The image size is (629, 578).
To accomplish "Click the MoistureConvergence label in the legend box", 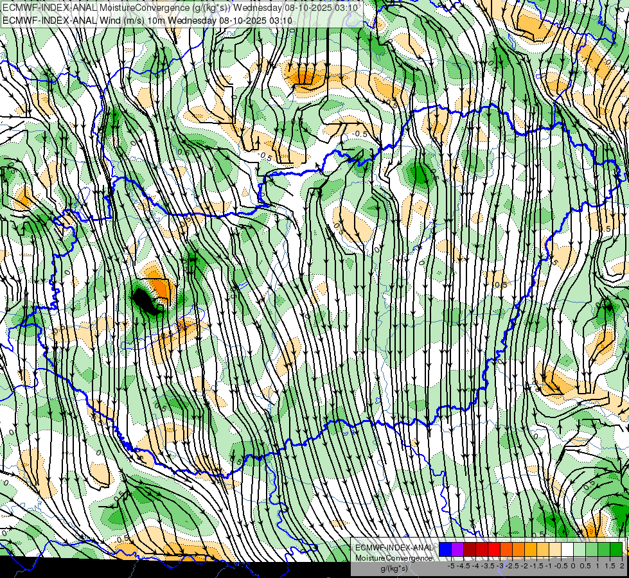I will (x=394, y=557).
